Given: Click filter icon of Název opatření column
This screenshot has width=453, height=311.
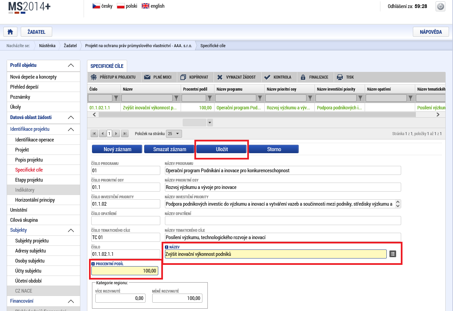Looking at the screenshot, I should point(411,98).
